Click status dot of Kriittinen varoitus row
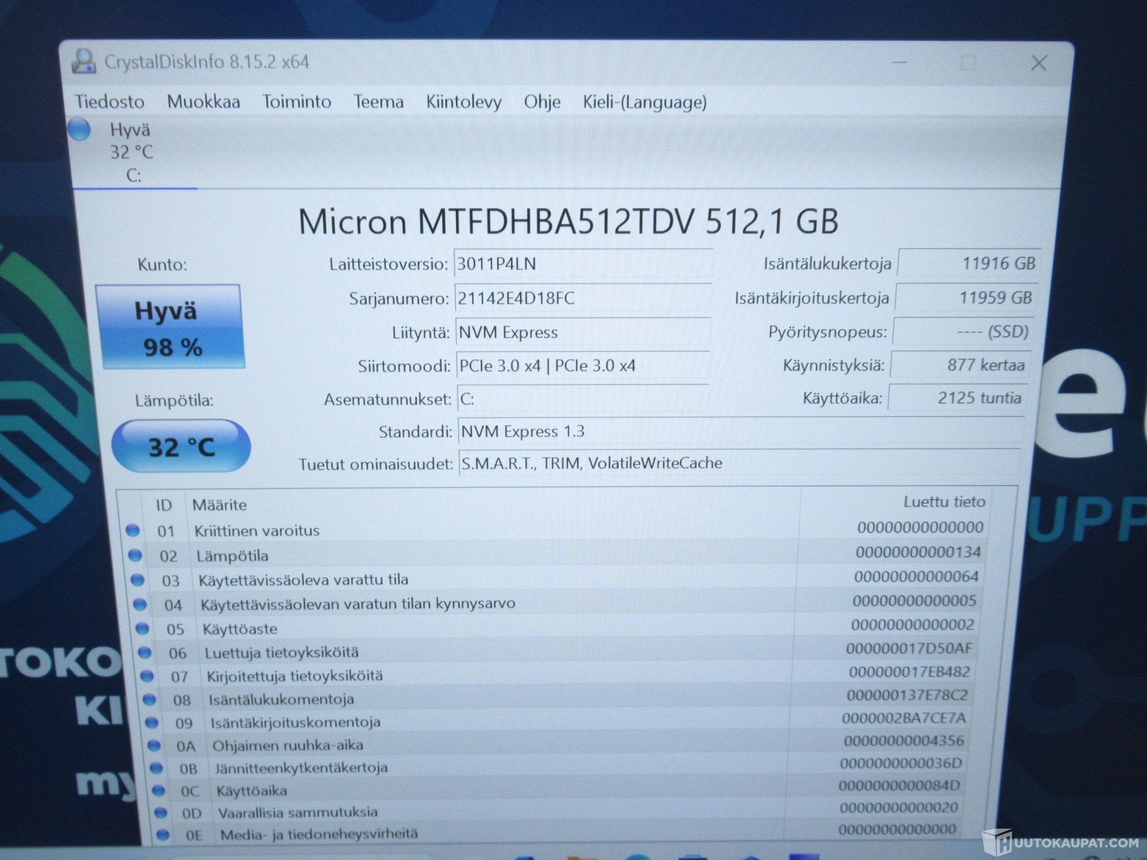 [x=133, y=530]
